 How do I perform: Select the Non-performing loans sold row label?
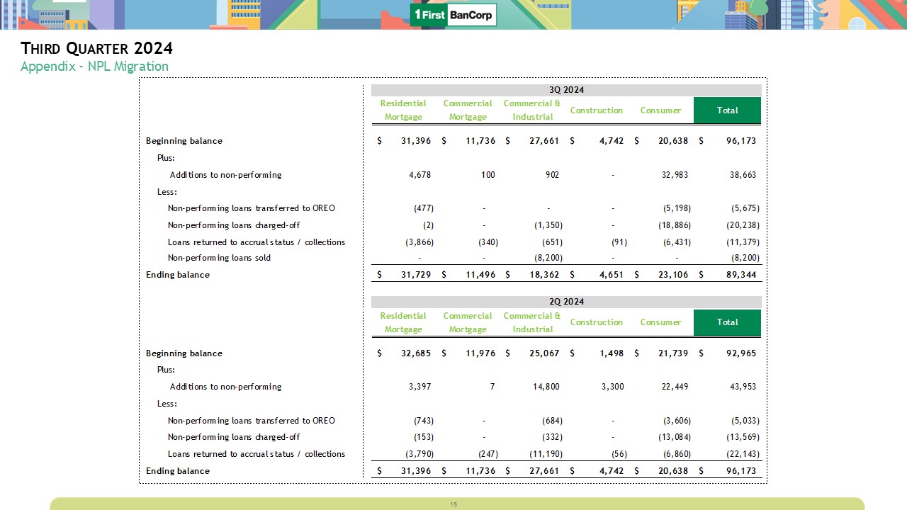[219, 259]
